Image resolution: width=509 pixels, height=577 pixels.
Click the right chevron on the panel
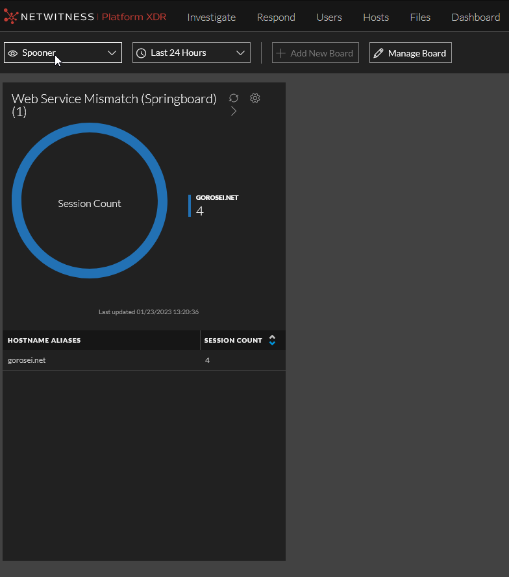point(234,112)
